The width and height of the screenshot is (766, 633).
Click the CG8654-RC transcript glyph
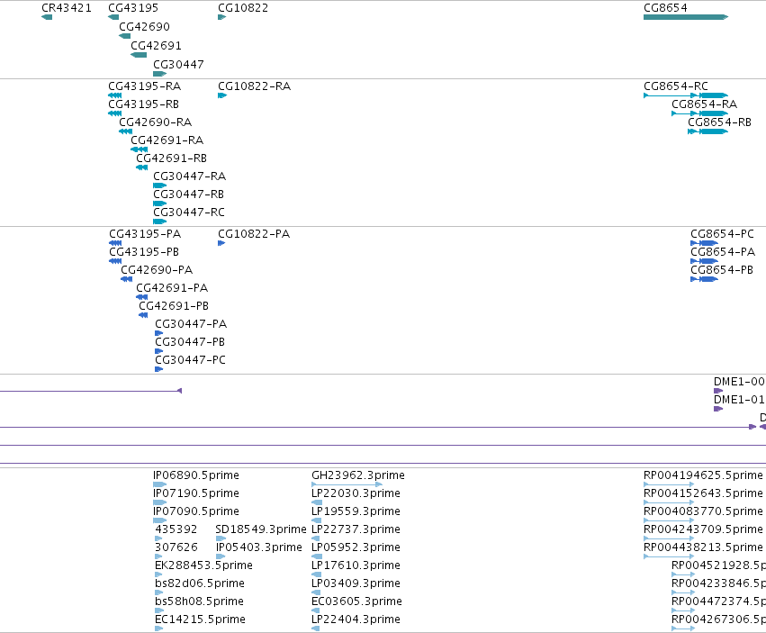686,95
